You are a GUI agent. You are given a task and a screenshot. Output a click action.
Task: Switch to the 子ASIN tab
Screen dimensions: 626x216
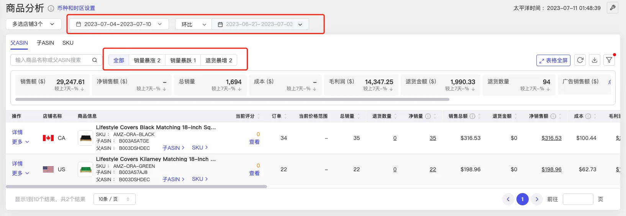[45, 43]
